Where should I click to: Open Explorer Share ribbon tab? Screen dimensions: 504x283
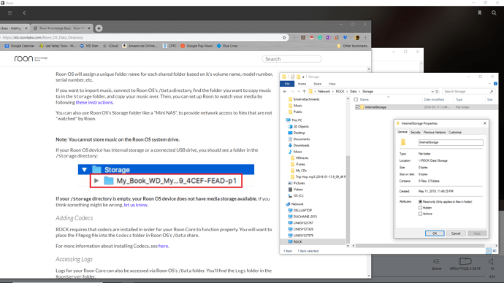(317, 84)
